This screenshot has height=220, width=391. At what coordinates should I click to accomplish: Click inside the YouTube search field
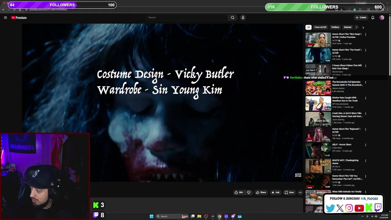click(187, 17)
